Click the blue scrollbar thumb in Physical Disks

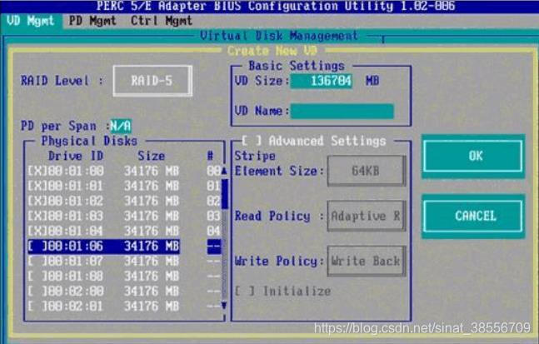[x=225, y=194]
